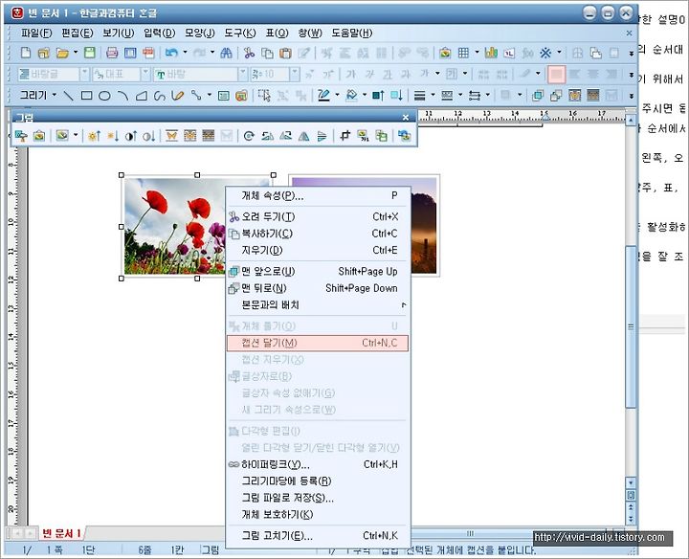Rotate object with the picture toolbar rotate icon

pos(249,136)
